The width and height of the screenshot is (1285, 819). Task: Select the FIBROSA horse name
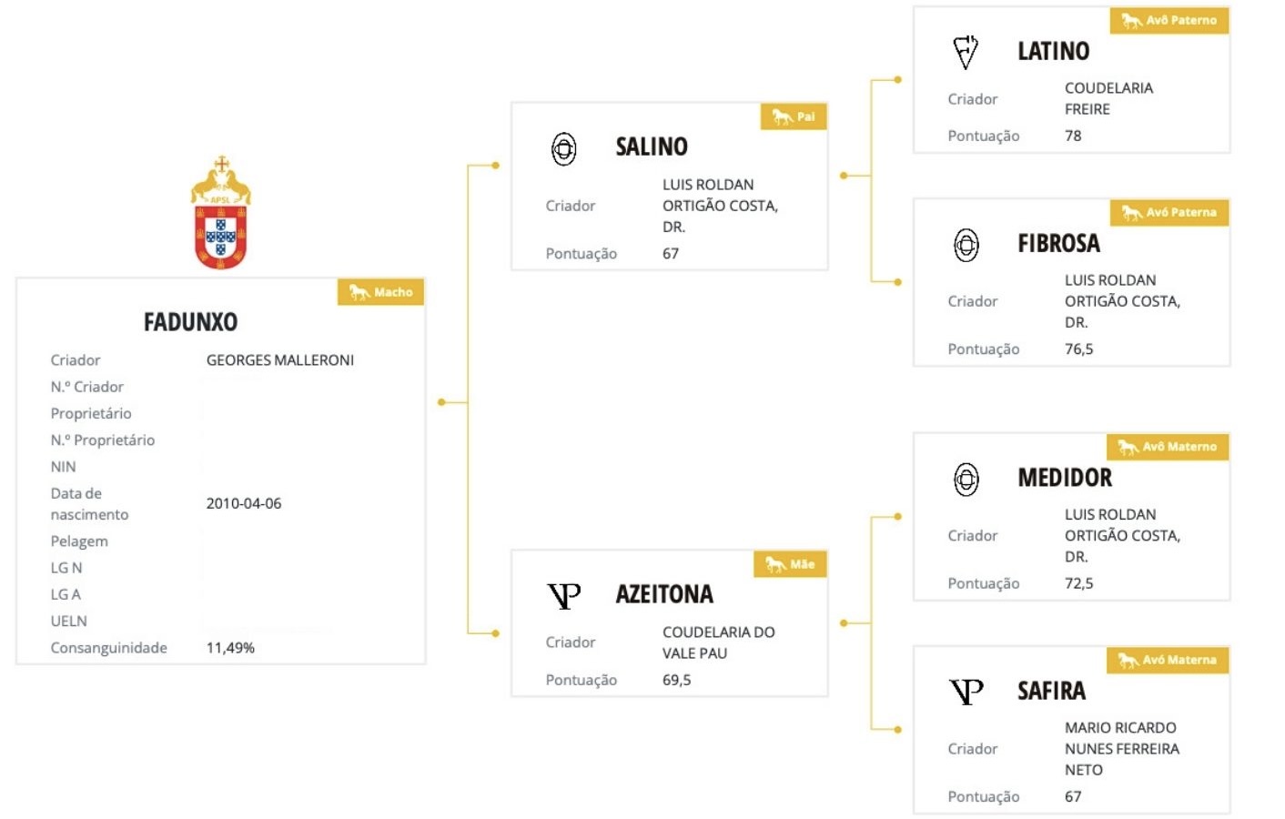[1058, 244]
